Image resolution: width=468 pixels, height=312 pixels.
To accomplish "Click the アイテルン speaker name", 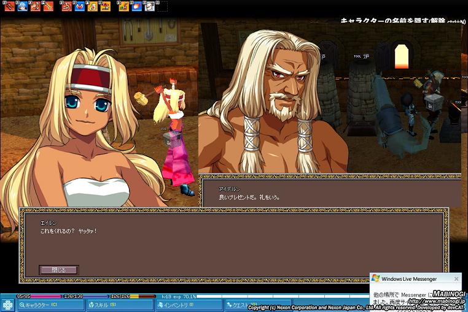I will point(229,189).
